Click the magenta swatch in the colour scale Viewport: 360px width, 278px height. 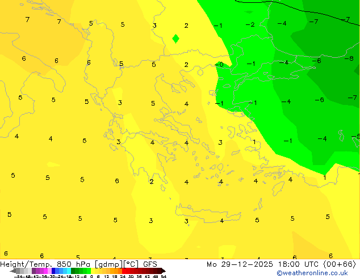pyautogui.click(x=45, y=271)
